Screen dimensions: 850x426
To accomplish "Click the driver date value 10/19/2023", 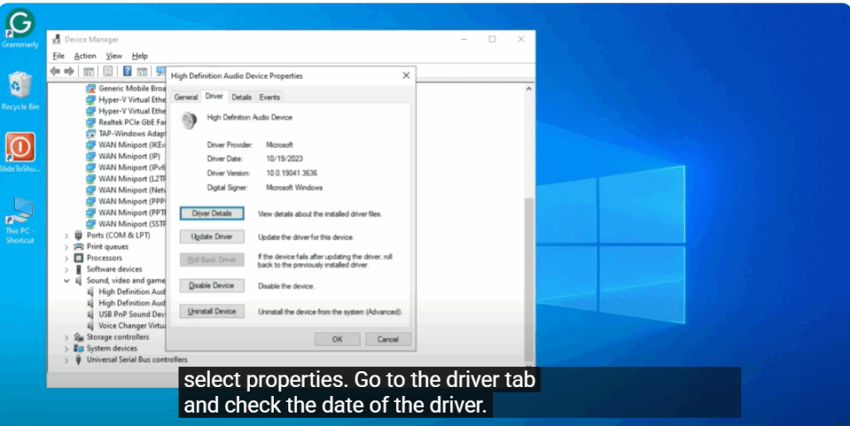I will 285,159.
